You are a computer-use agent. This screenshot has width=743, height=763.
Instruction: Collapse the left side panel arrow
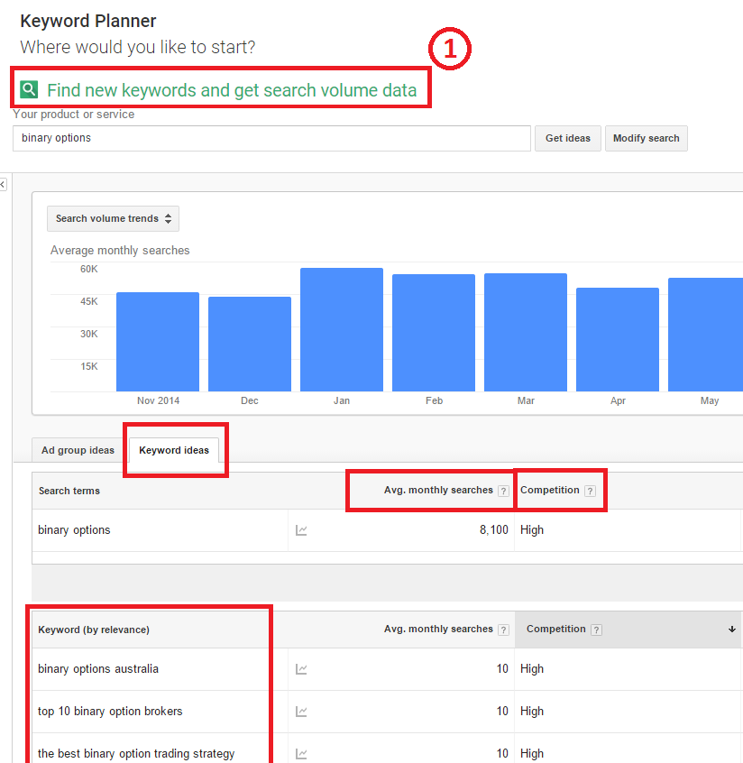point(3,184)
